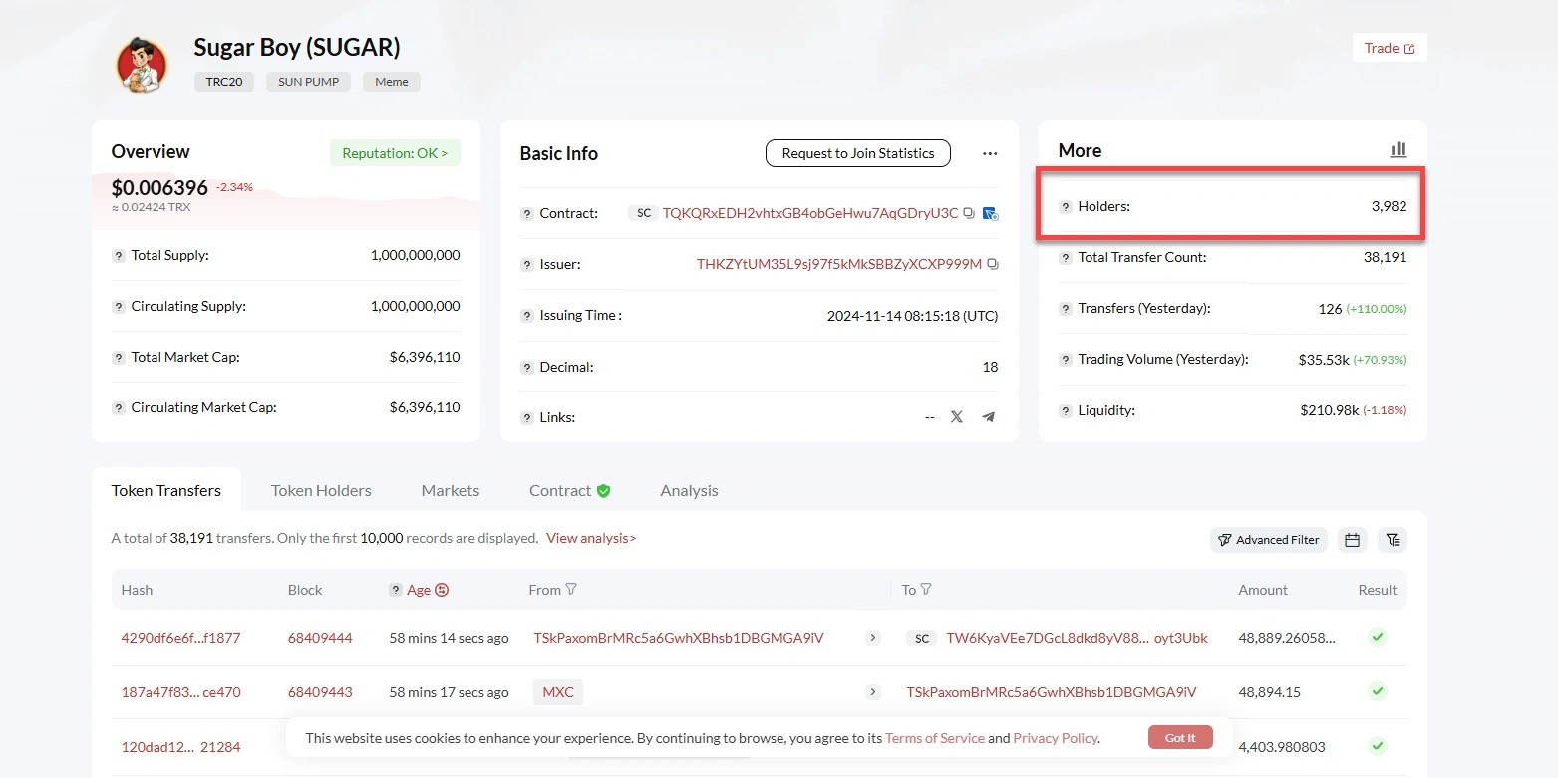Click the help icon next to Circulating Supply
Viewport: 1558px width, 778px height.
[x=119, y=307]
